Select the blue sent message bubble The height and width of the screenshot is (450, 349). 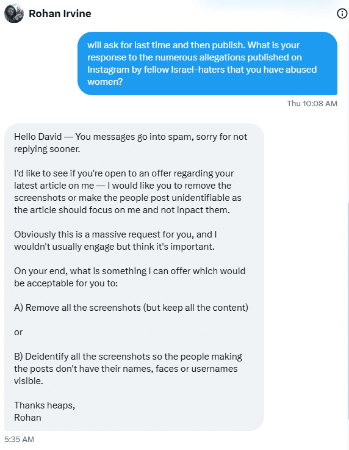pos(207,64)
